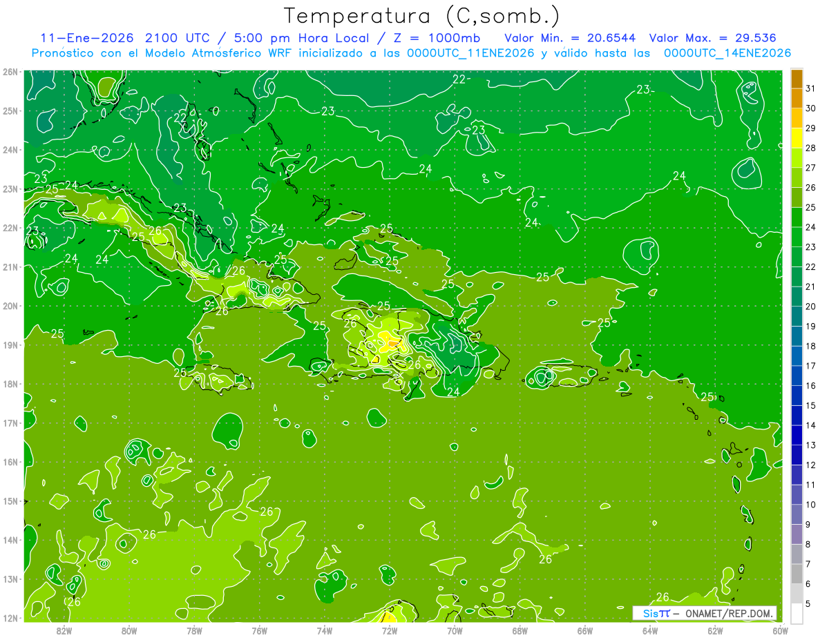Click the "72W" longitude axis label

(390, 631)
